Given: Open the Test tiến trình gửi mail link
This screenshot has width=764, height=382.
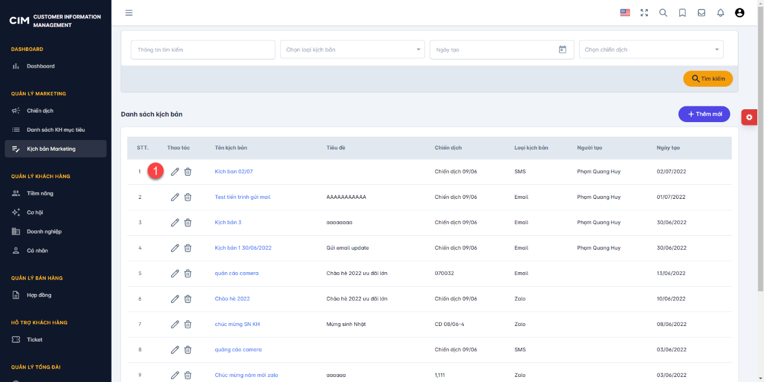Looking at the screenshot, I should [x=243, y=197].
